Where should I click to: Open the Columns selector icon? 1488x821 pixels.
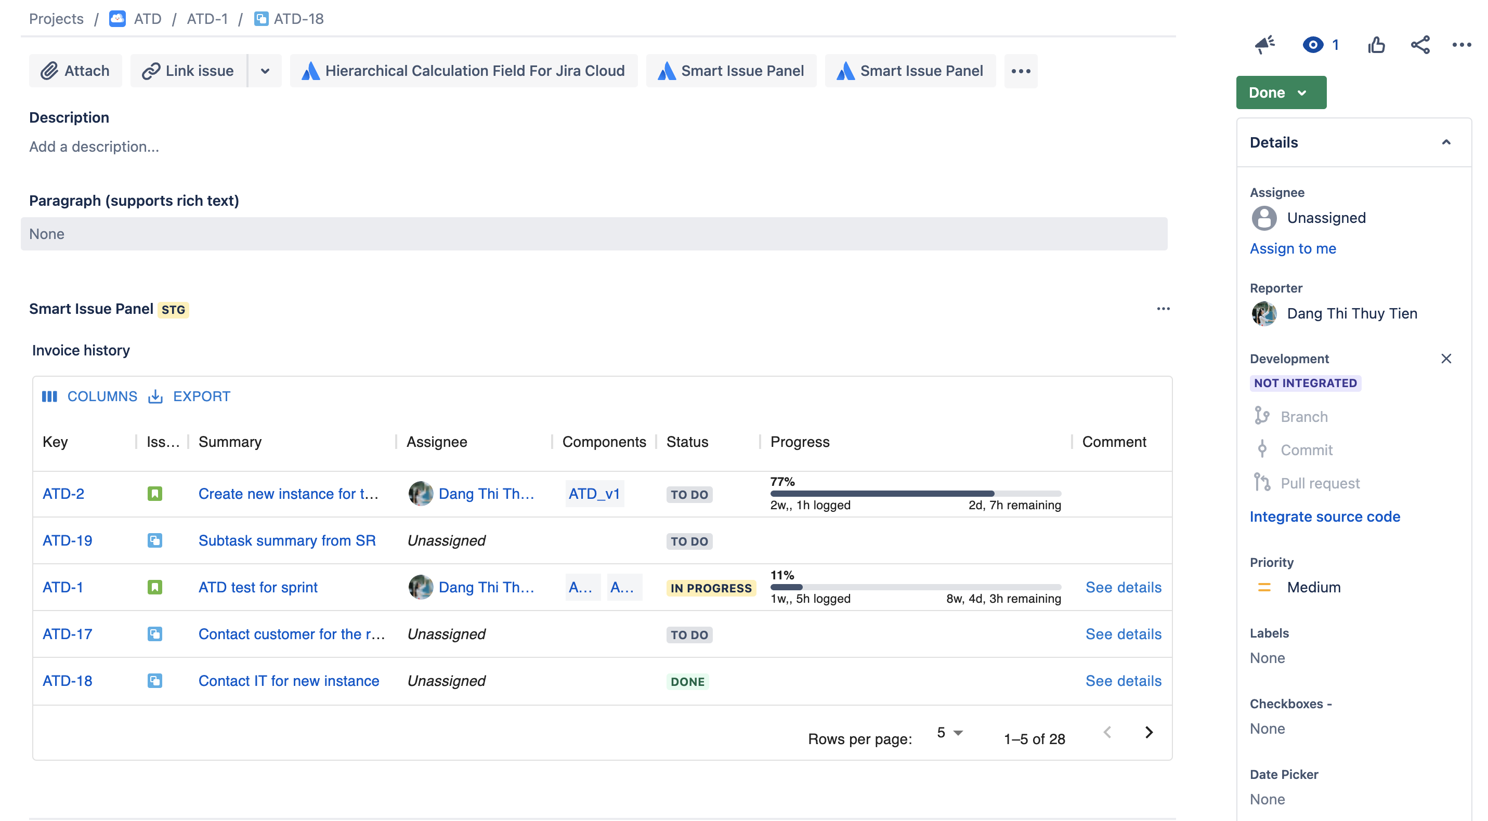pyautogui.click(x=50, y=396)
